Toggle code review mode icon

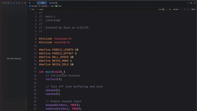coord(188,3)
